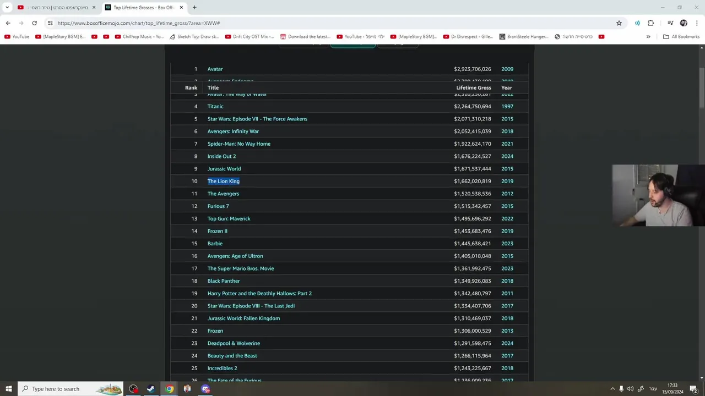
Task: Open the Download the latest bookmark
Action: click(x=305, y=37)
